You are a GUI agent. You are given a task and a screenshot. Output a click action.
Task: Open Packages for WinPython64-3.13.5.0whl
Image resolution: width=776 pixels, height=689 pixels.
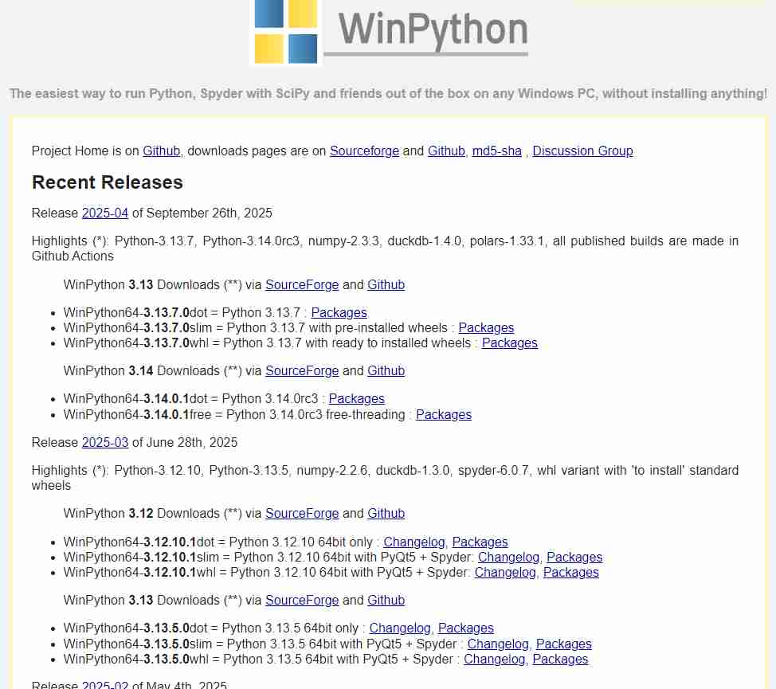(560, 659)
